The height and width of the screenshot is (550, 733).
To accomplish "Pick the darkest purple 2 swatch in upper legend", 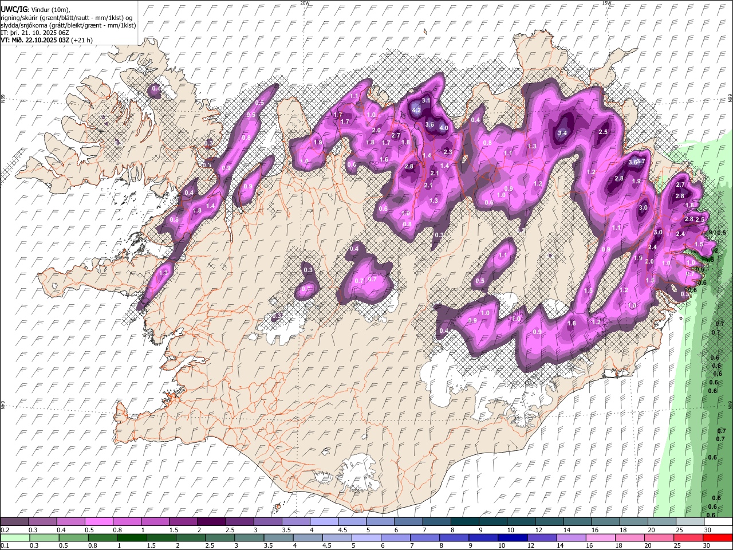I will pyautogui.click(x=211, y=521).
